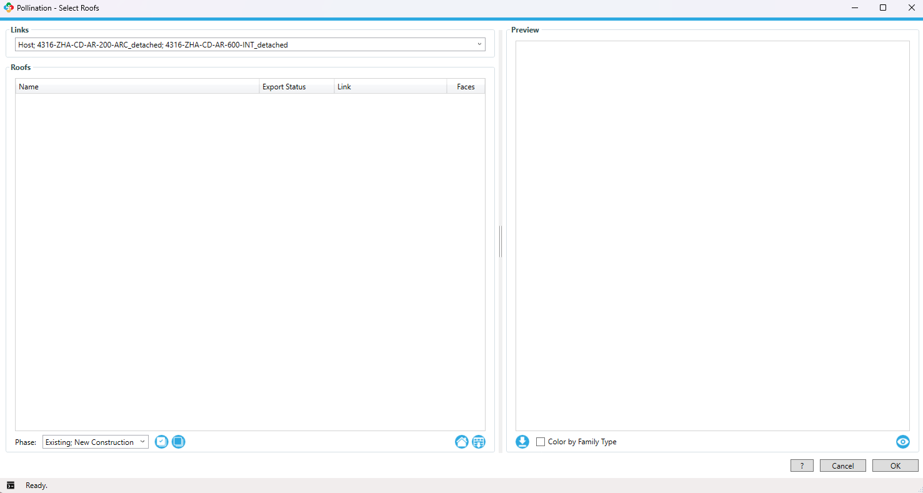Image resolution: width=923 pixels, height=493 pixels.
Task: Click the deselect-all square icon beside Phase
Action: click(179, 442)
